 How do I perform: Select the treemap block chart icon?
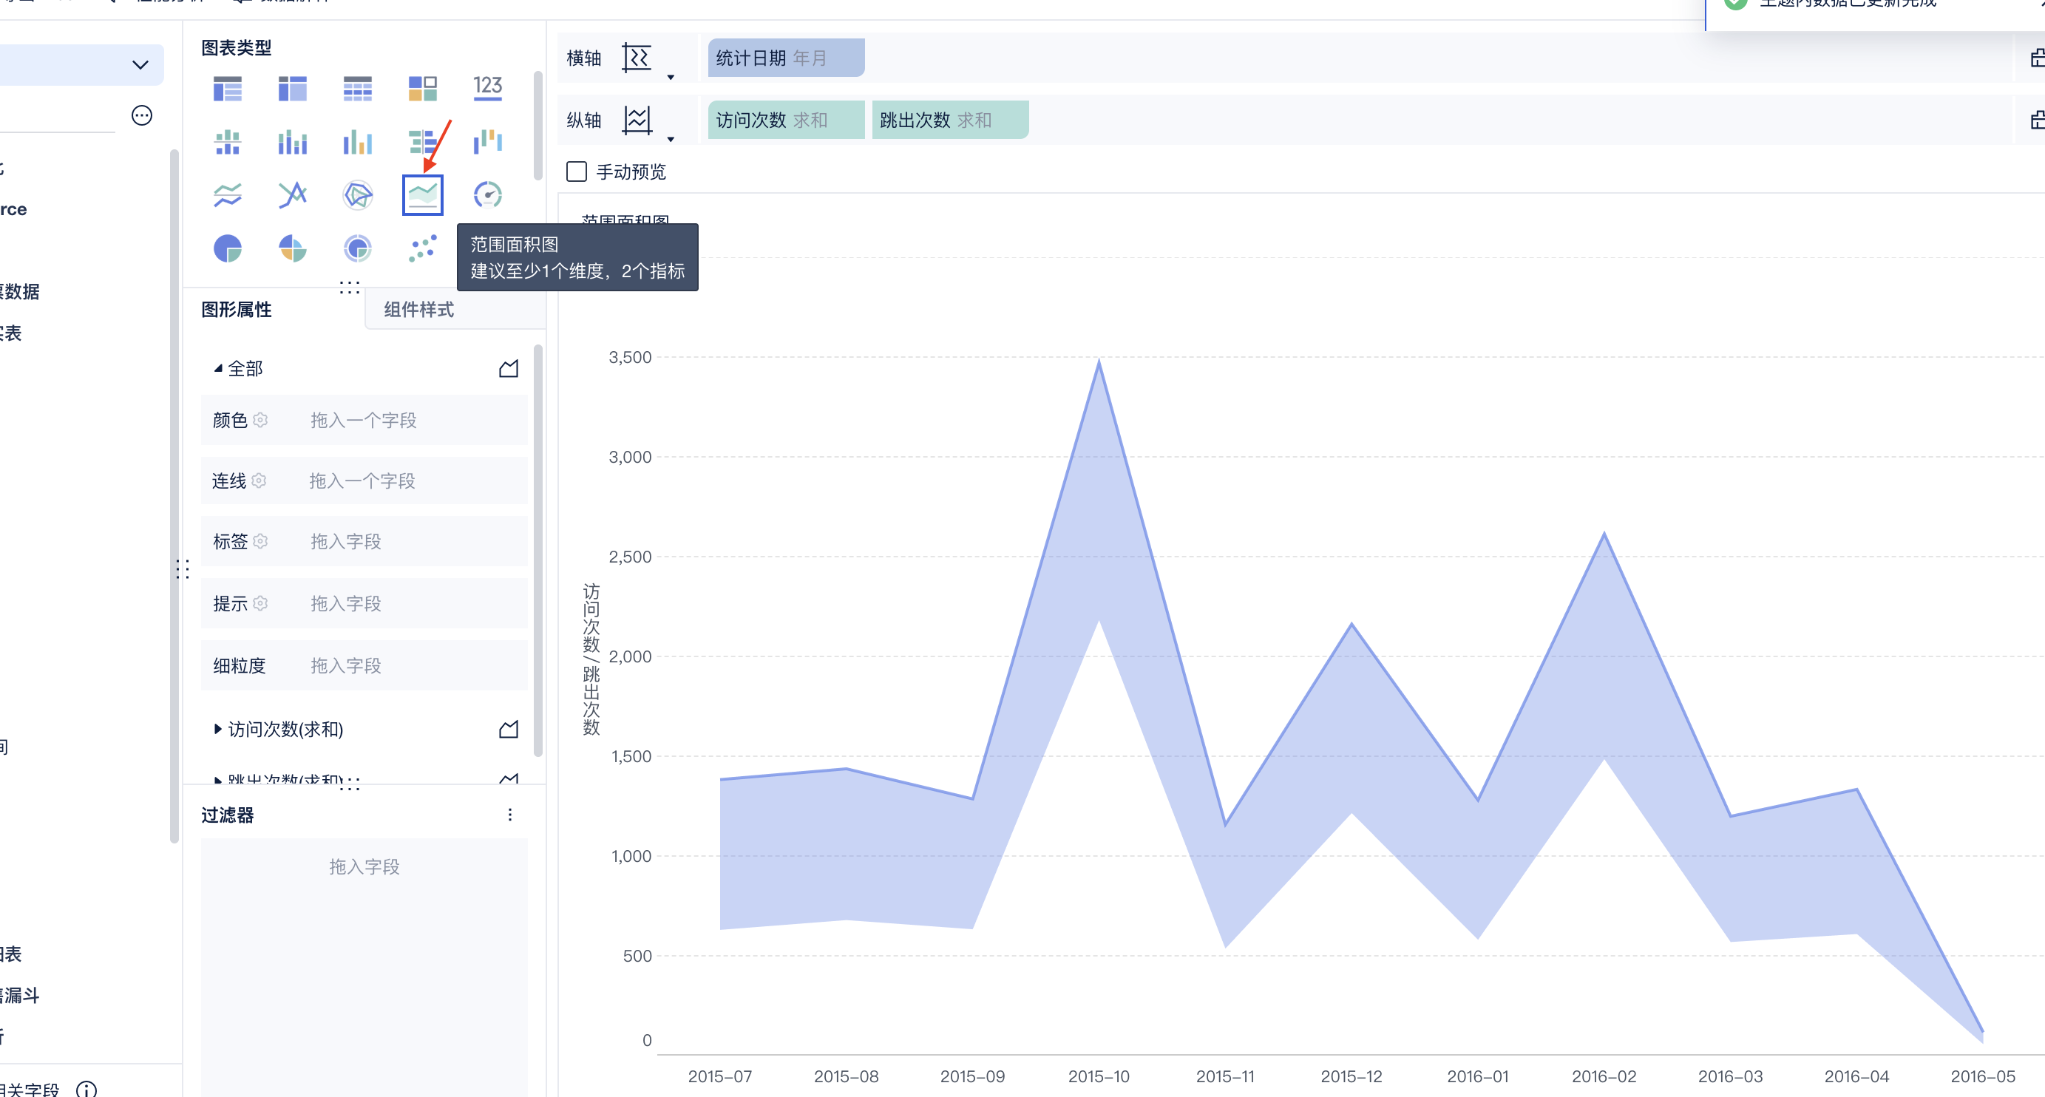tap(422, 88)
